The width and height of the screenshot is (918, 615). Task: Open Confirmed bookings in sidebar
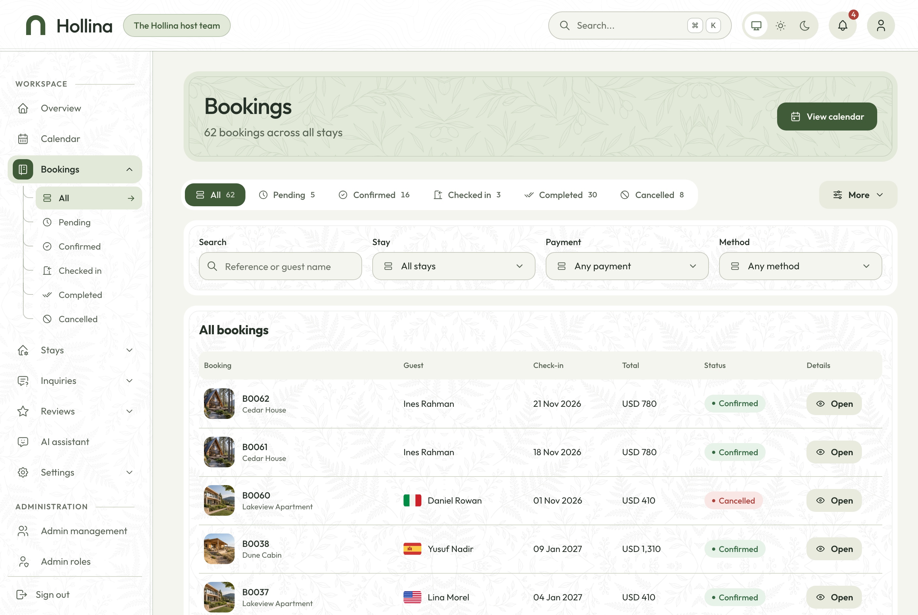[89, 247]
